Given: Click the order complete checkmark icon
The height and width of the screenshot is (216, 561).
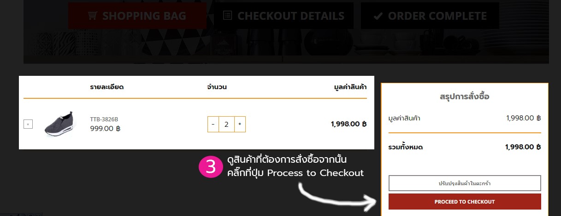Looking at the screenshot, I should coord(378,16).
